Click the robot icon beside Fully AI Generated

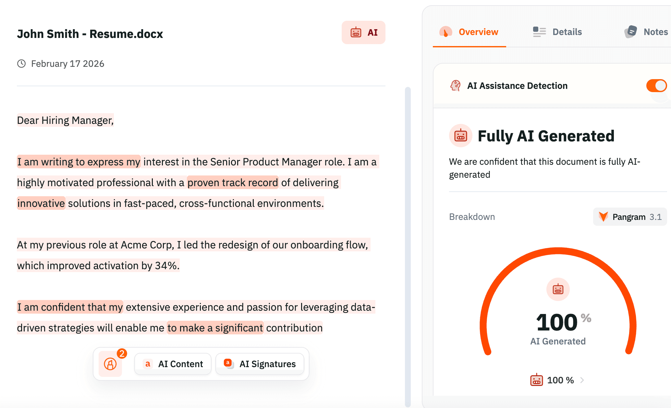click(x=460, y=136)
